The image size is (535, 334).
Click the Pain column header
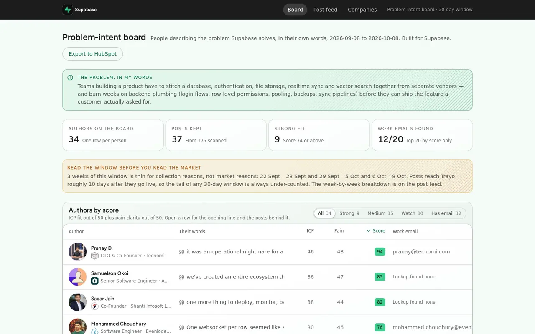(x=339, y=231)
